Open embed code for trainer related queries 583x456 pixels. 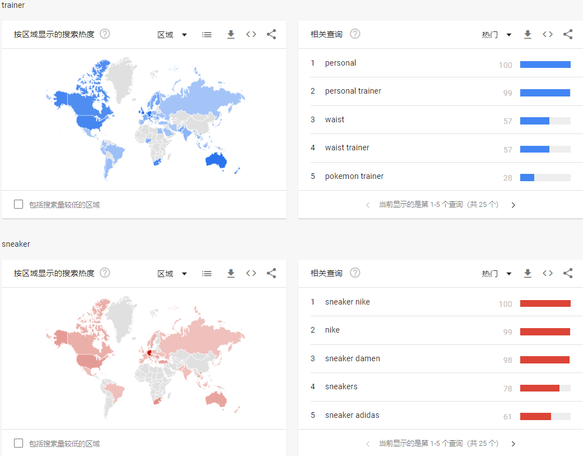click(547, 34)
